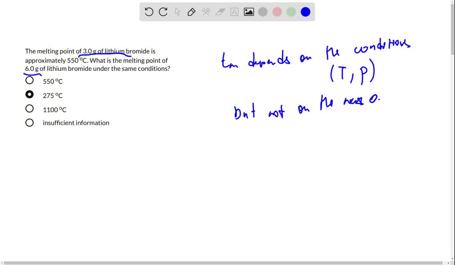
Task: Choose the 1100 °C answer option
Action: point(29,109)
